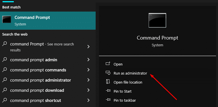The width and height of the screenshot is (218, 107).
Task: Click the Command Prompt icon in best match
Action: [6, 19]
